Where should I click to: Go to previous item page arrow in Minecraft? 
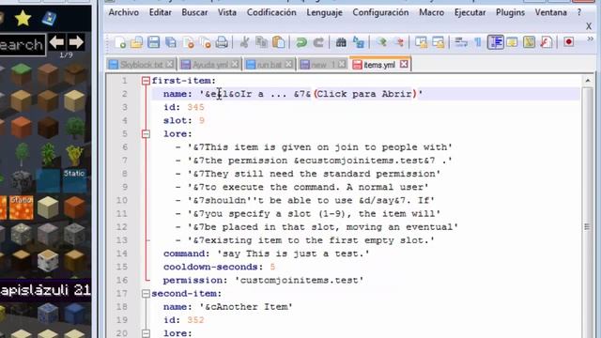56,41
